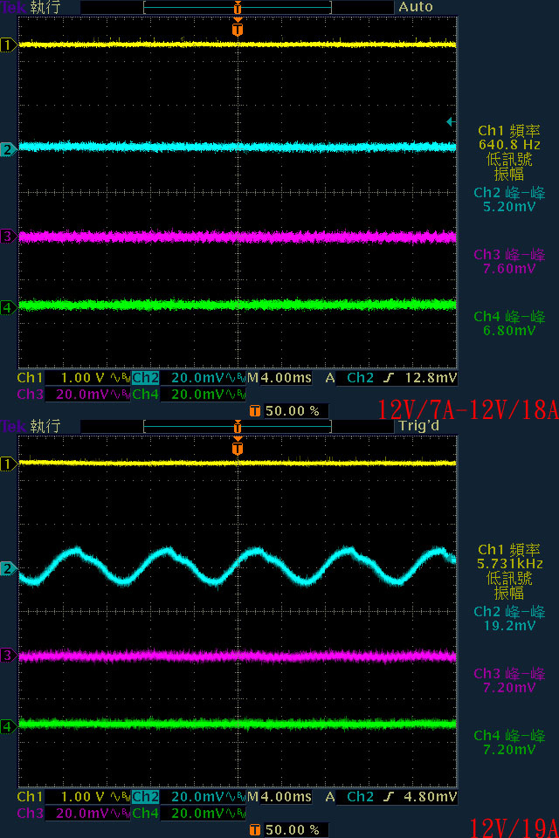Click the 執行 run status in the Trig'd capture
Screen dimensions: 559x838
point(45,427)
